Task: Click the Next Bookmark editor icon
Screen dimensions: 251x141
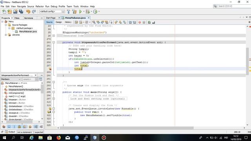Action: [120, 22]
